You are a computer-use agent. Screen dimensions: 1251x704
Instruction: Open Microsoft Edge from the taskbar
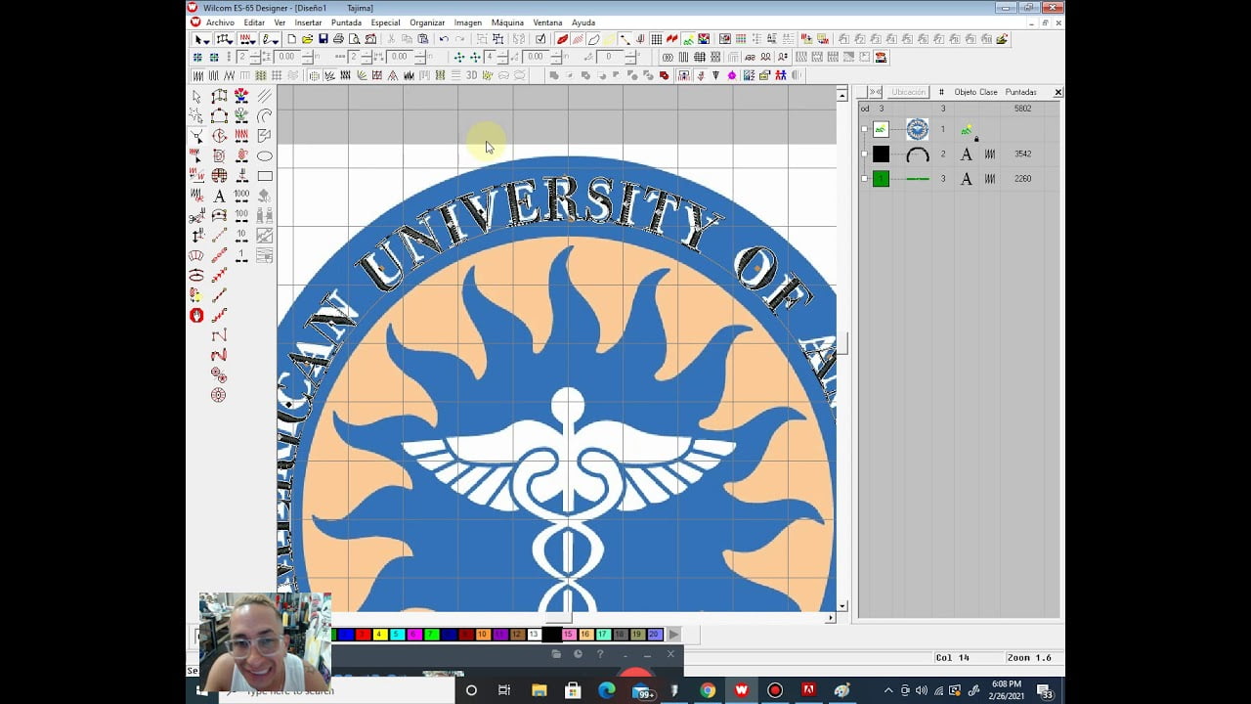(606, 690)
